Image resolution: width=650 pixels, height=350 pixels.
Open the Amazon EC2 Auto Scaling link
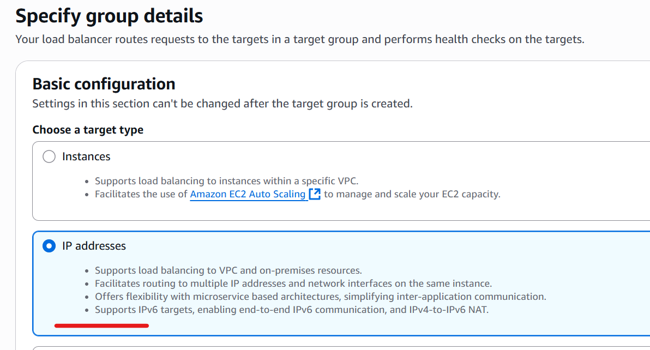248,194
